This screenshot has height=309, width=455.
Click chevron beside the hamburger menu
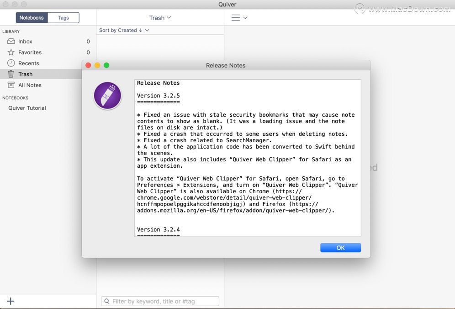(245, 18)
